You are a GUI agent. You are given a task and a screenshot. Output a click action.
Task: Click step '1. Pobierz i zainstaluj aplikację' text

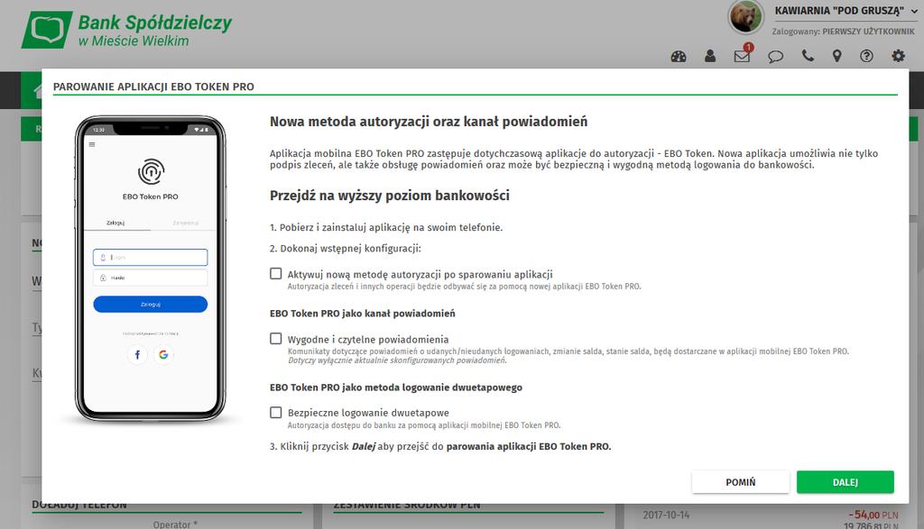tap(386, 227)
